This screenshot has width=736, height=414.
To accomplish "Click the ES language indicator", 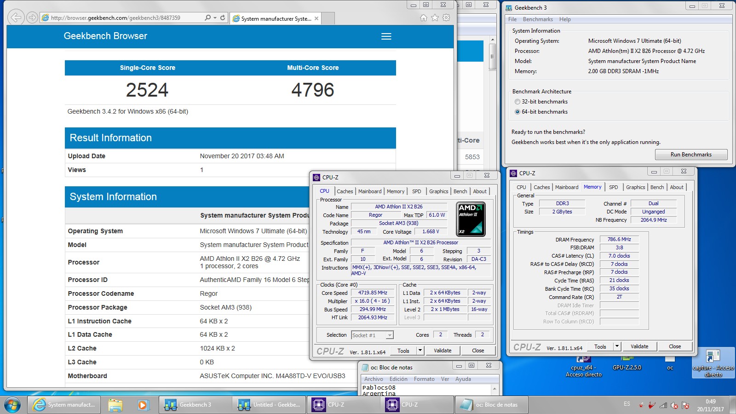I will pos(627,404).
